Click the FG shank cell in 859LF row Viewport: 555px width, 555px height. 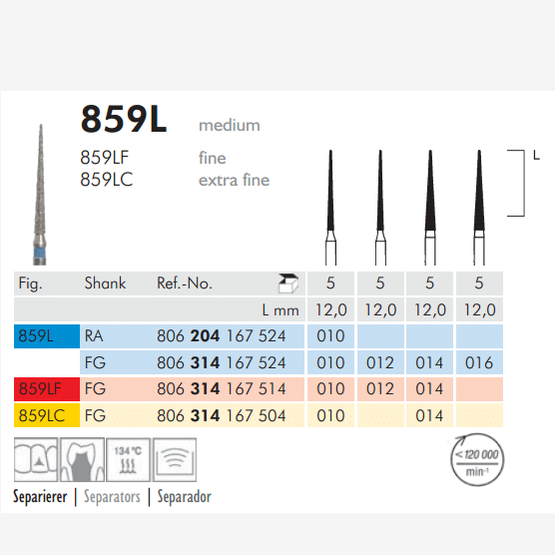pos(95,389)
